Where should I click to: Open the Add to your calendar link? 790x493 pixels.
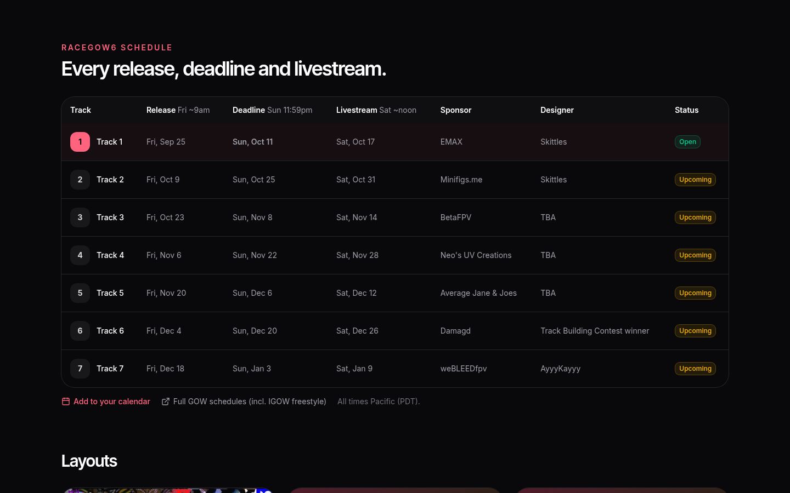tap(106, 402)
